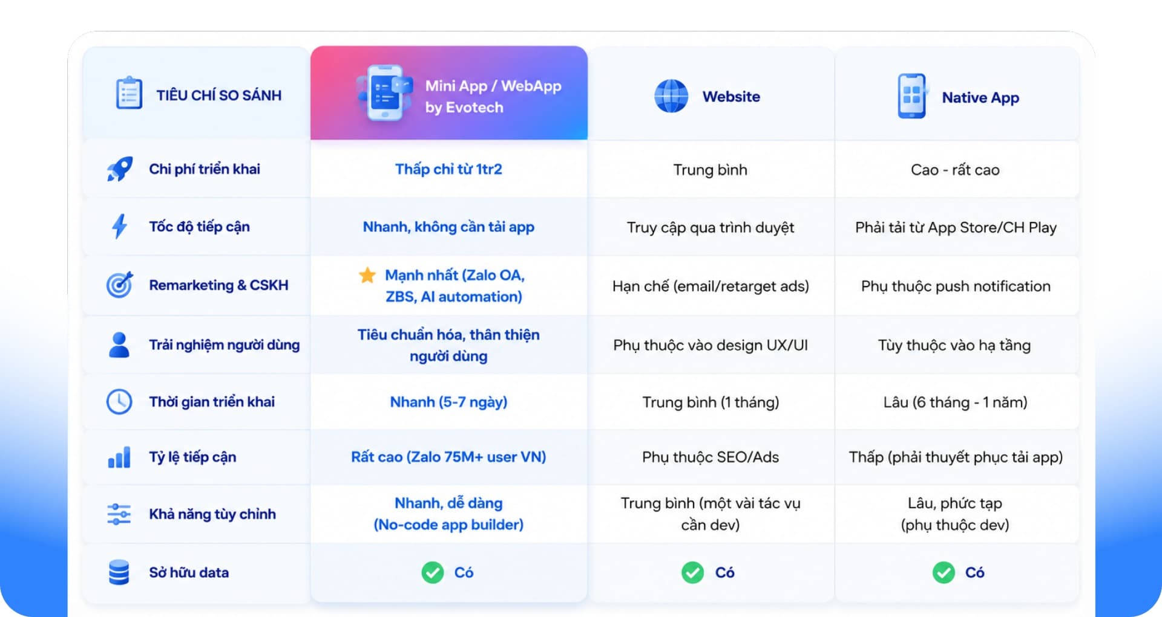The width and height of the screenshot is (1162, 617).
Task: Click the lightning bolt icon for Tốc độ tiếp cận
Action: coord(120,227)
